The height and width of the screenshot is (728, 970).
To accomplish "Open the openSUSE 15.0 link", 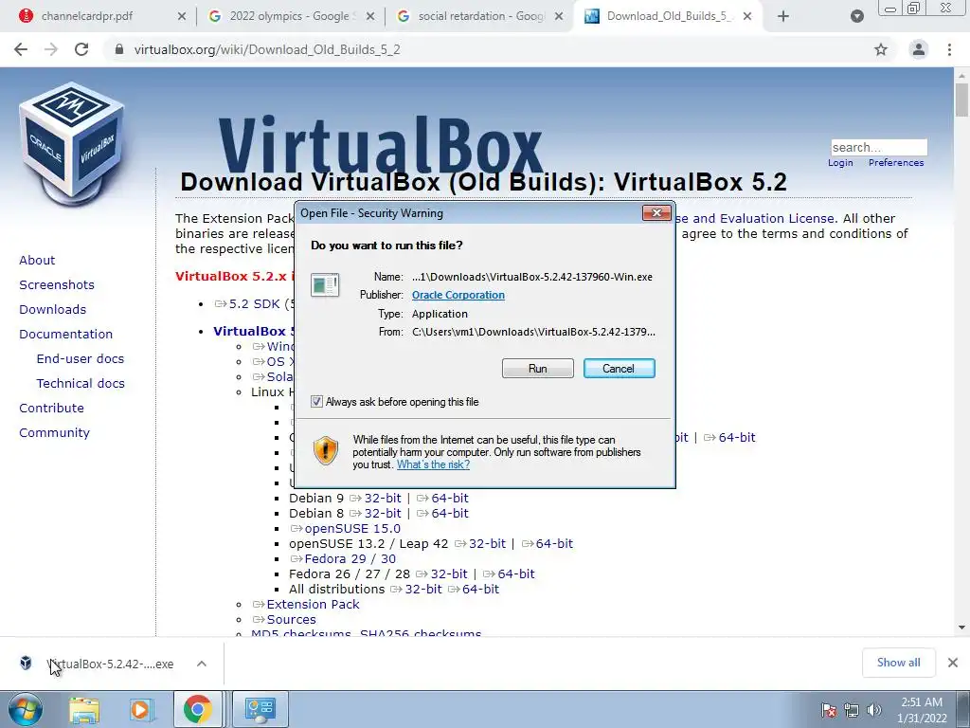I will (345, 529).
